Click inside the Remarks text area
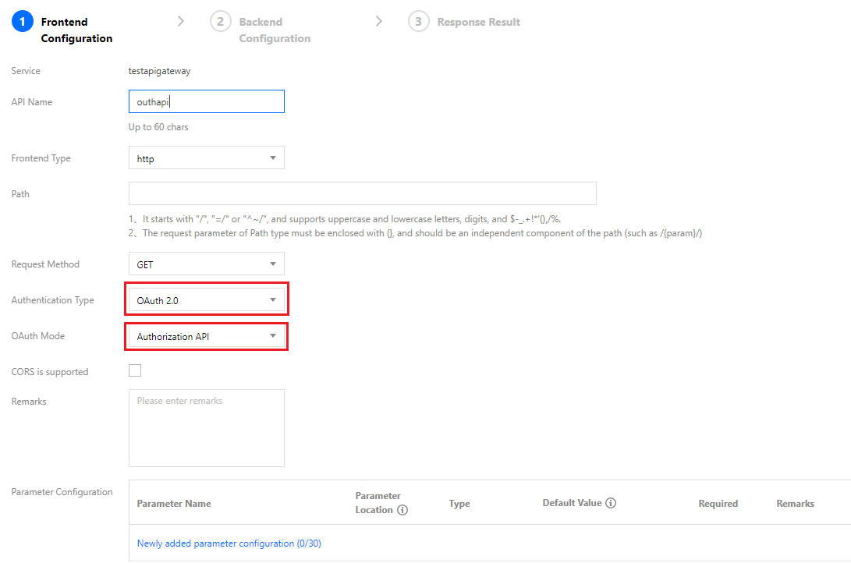Screen dimensions: 851x563 tap(206, 427)
